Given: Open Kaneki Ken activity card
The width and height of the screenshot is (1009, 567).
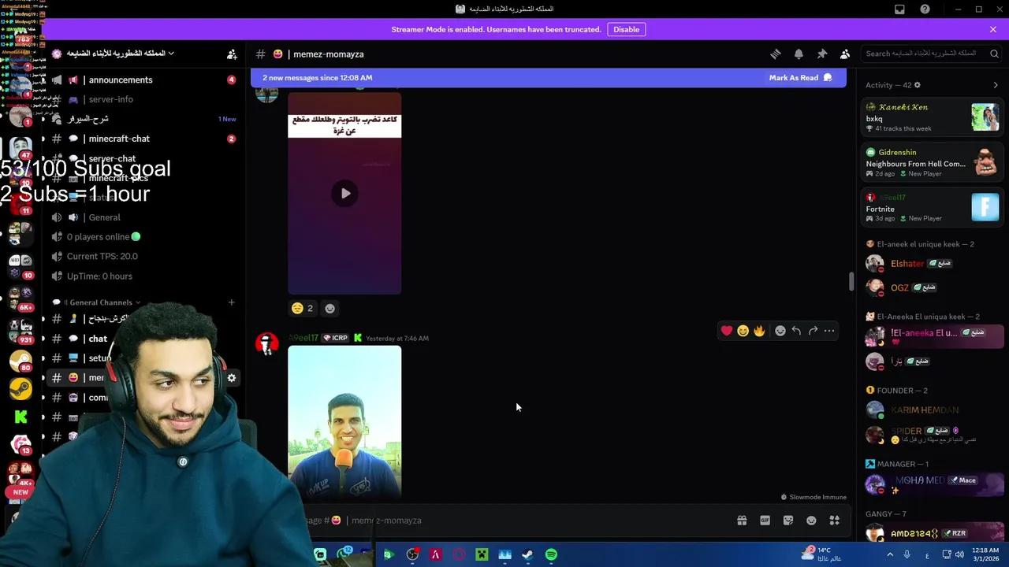Looking at the screenshot, I should click(x=932, y=117).
